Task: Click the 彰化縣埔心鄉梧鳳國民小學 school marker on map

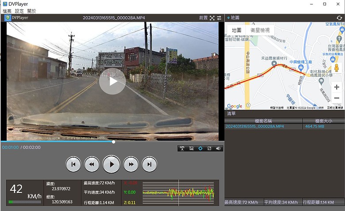Action: click(x=321, y=82)
